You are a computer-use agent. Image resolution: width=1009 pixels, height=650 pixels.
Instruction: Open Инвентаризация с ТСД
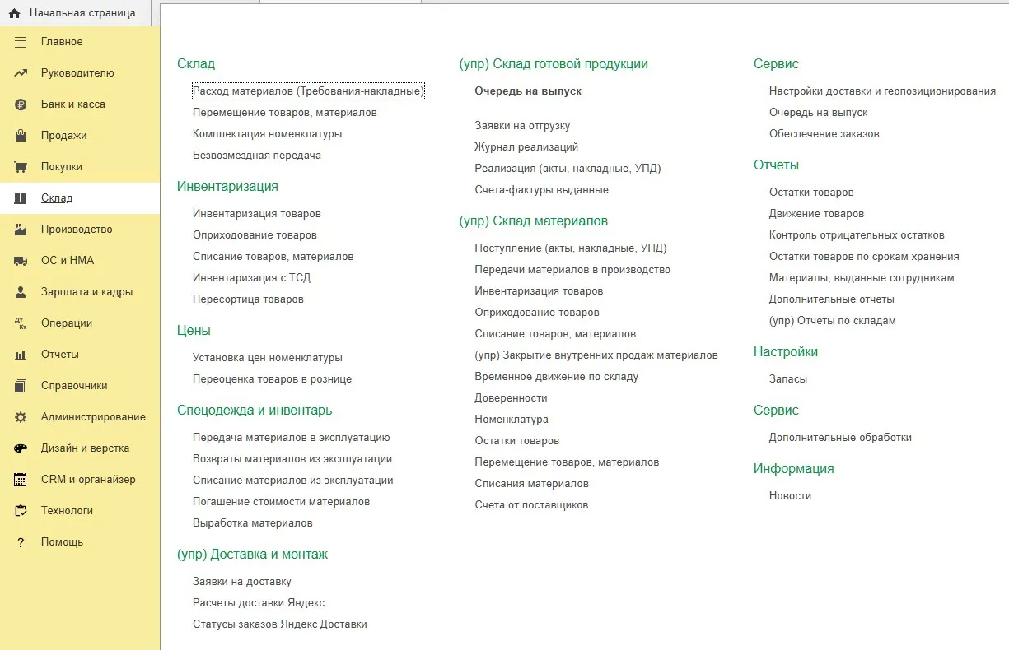point(252,278)
